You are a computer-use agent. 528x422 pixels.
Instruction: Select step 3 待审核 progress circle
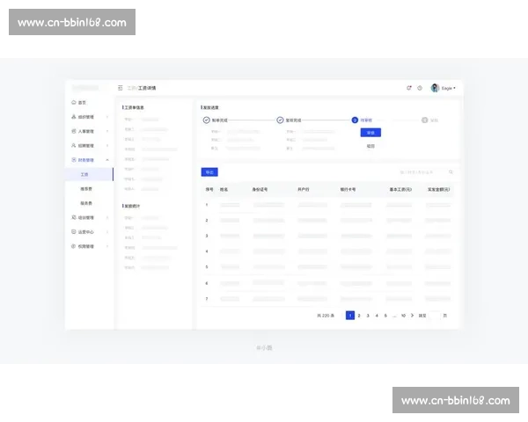tap(355, 120)
